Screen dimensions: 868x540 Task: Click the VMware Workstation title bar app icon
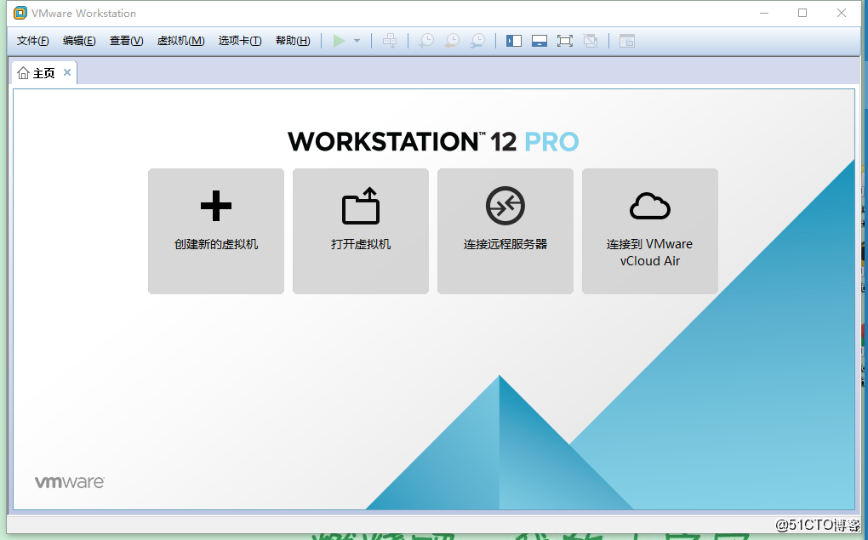[x=20, y=13]
